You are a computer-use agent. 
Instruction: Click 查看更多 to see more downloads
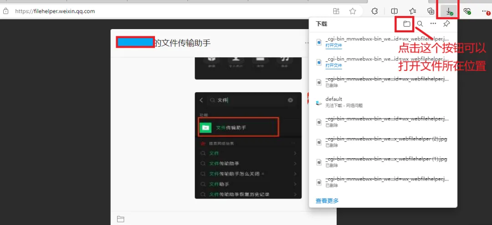(x=327, y=200)
